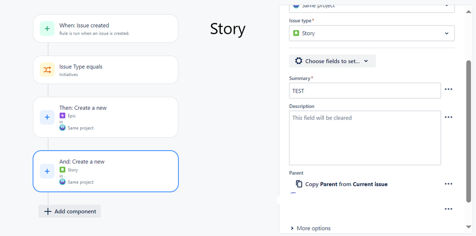Open the three-dot menu next to Description
This screenshot has height=236, width=476.
coord(448,117)
